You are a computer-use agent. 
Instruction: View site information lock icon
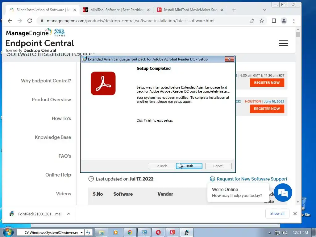42,21
